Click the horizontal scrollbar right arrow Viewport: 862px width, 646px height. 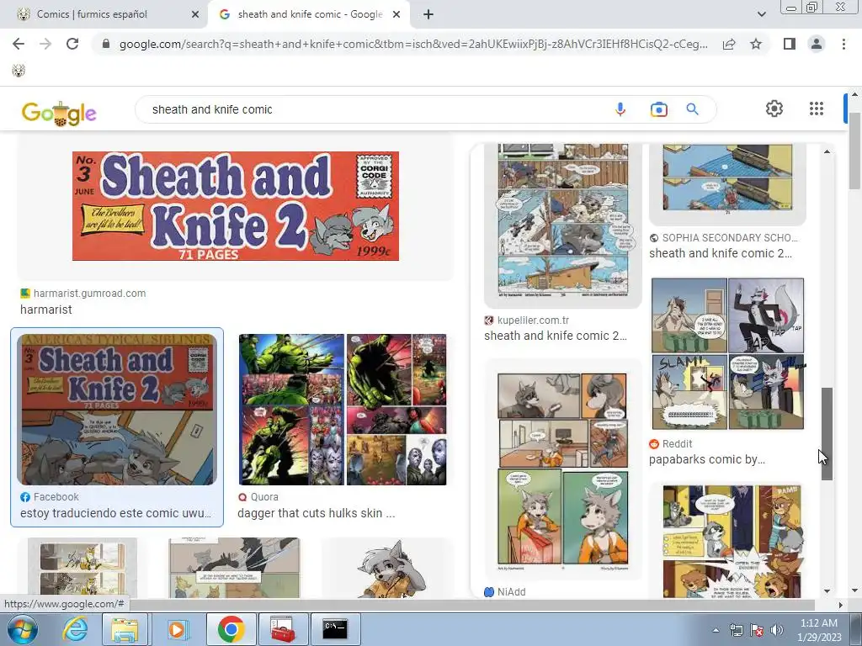[841, 605]
